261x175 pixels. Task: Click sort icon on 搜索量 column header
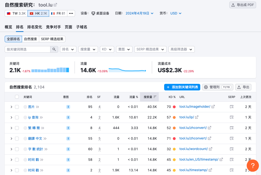155,97
